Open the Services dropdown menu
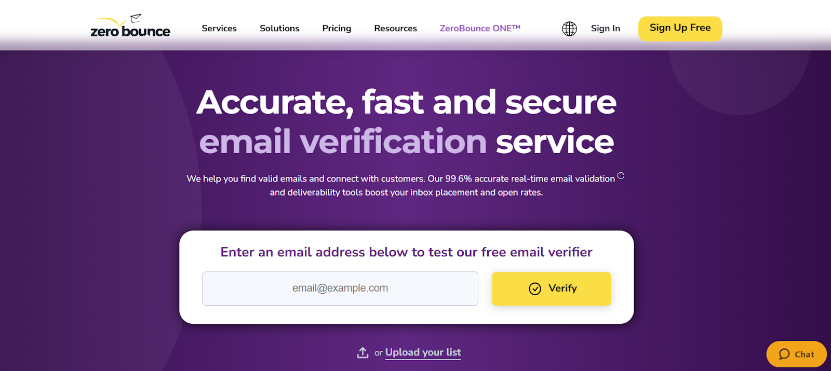831x371 pixels. pyautogui.click(x=219, y=29)
